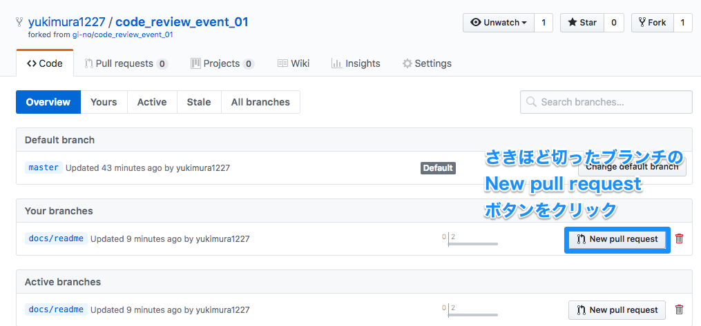701x326 pixels.
Task: Click the fork icon beside yukimura1227 repo name
Action: tap(19, 22)
